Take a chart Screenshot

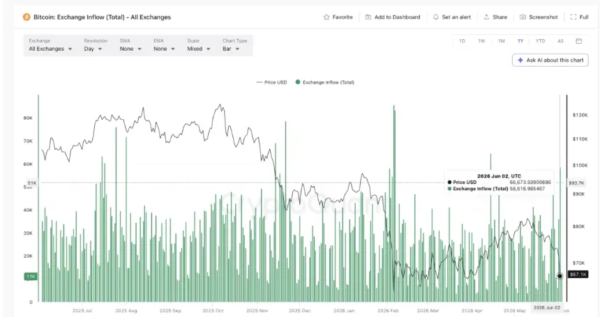pyautogui.click(x=539, y=17)
